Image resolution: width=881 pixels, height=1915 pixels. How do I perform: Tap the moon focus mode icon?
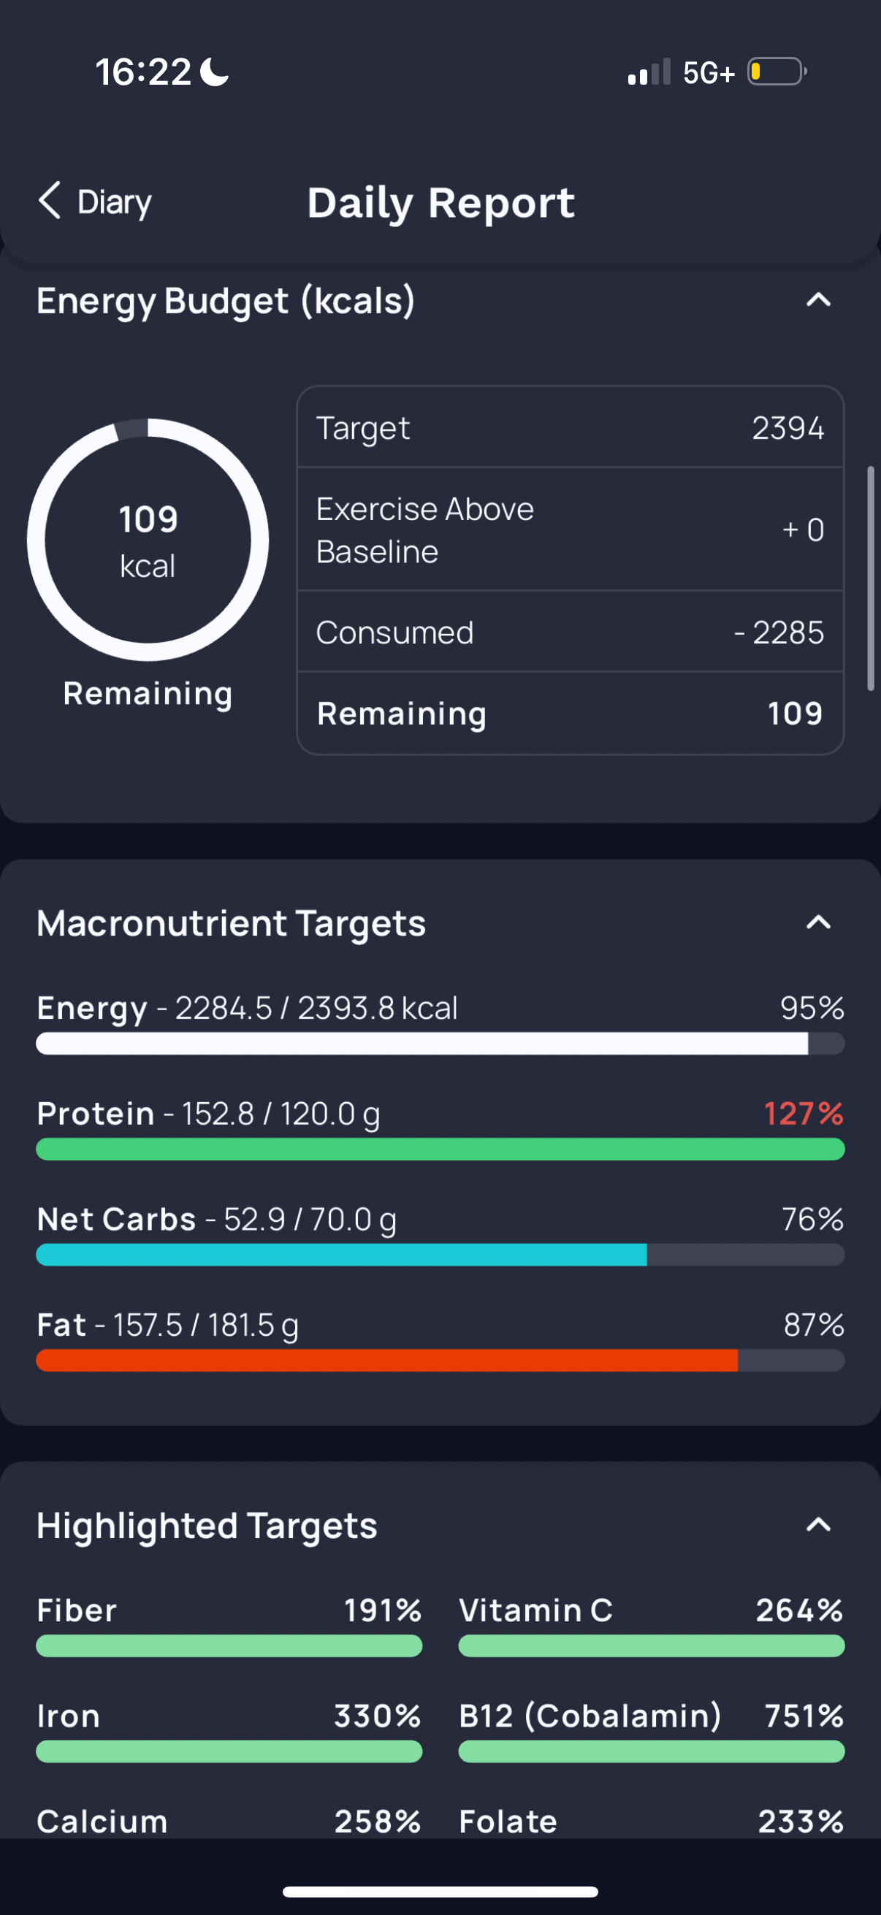(216, 72)
